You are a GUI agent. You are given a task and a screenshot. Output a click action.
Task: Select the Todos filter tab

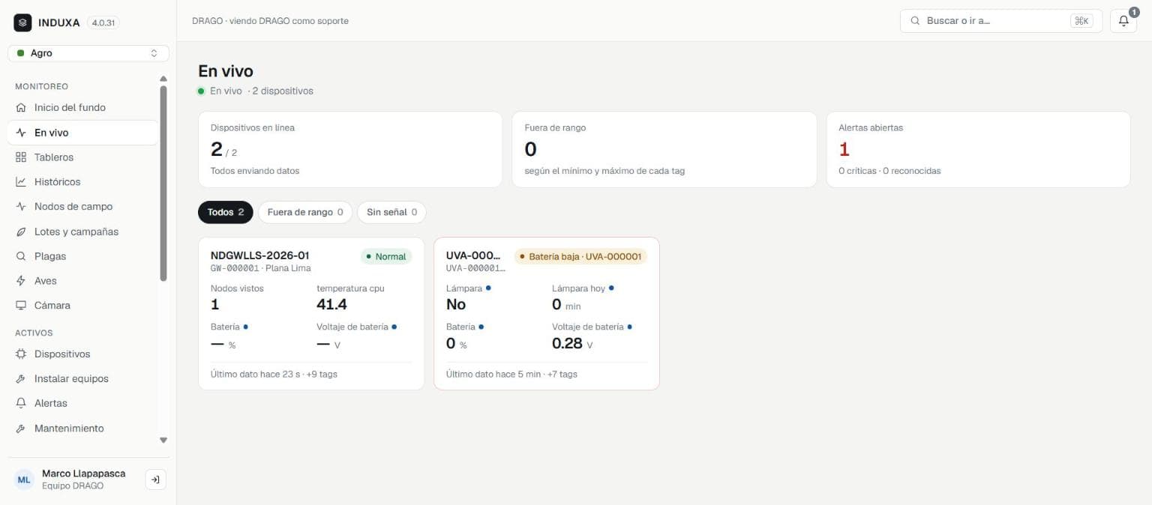[x=226, y=212]
